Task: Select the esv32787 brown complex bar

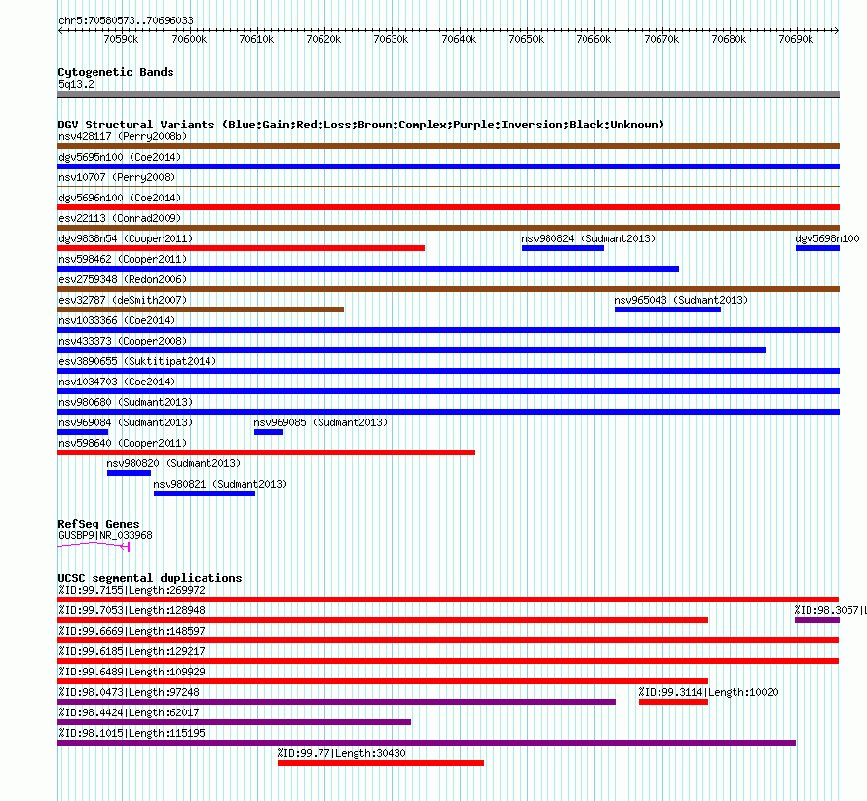Action: coord(201,309)
